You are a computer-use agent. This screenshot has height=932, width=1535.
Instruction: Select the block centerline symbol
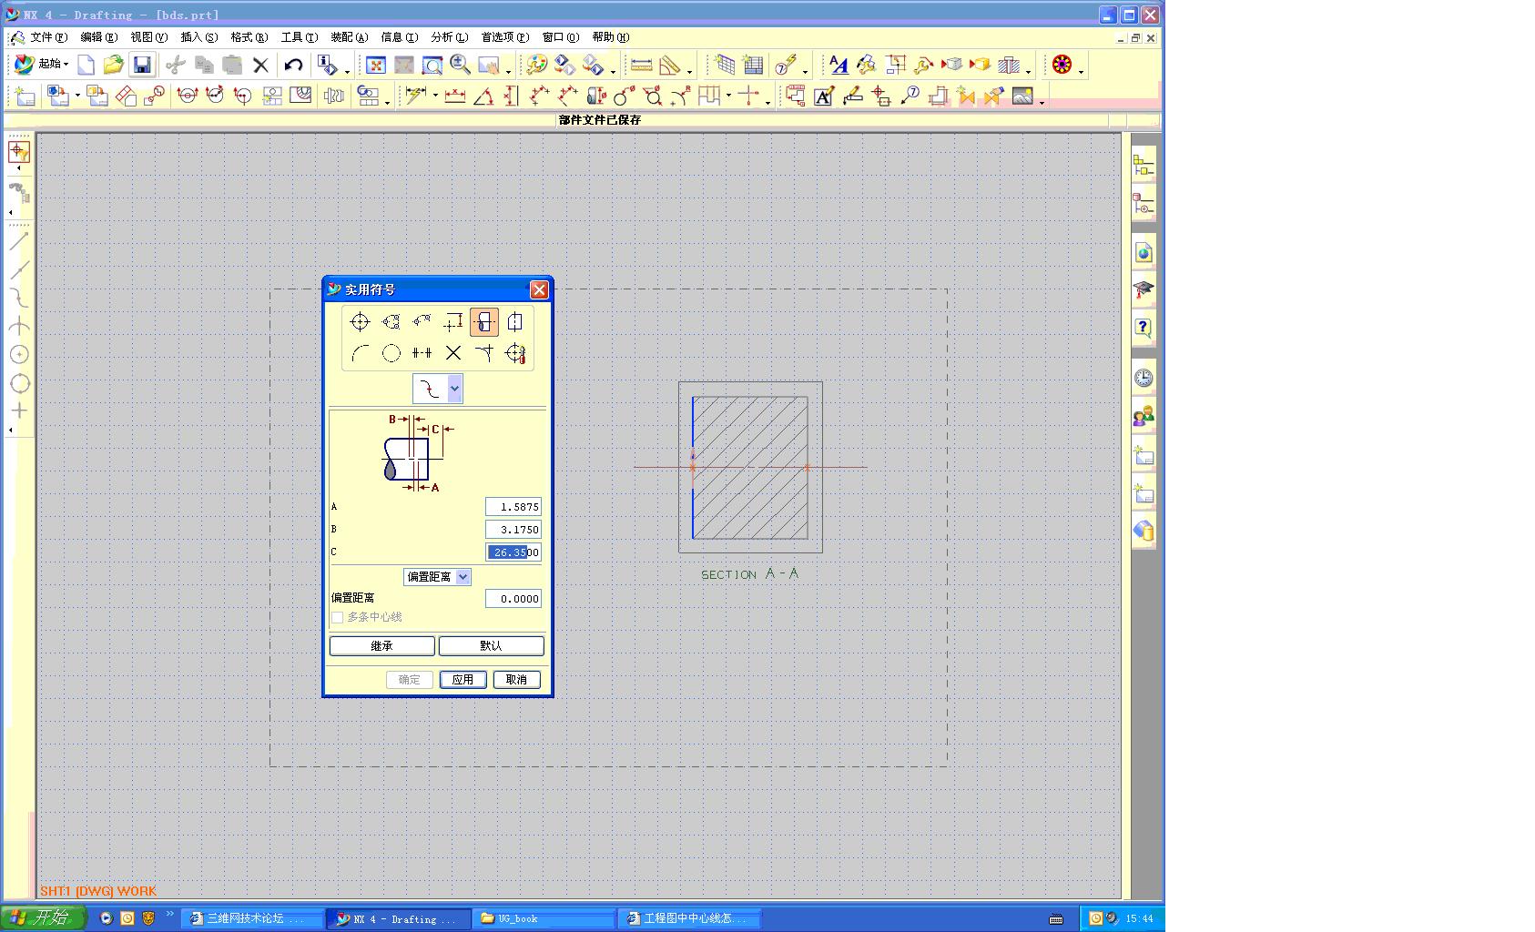tap(514, 322)
